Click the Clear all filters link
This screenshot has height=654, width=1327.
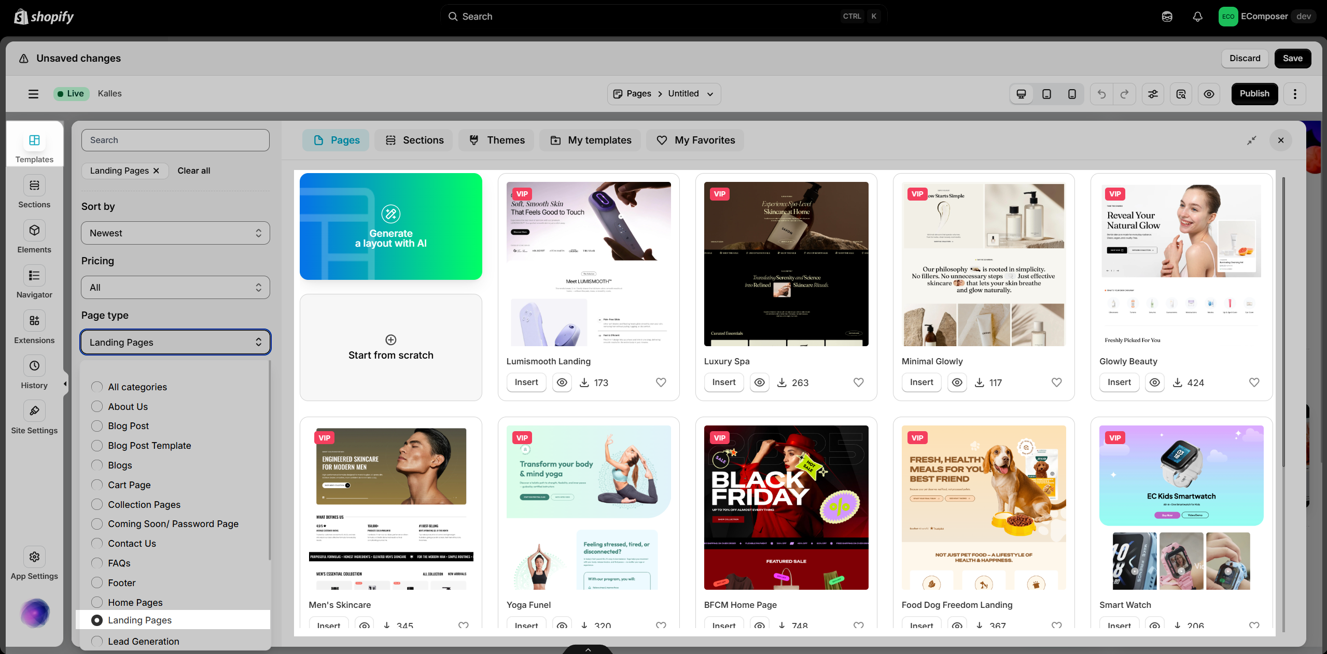pyautogui.click(x=193, y=170)
